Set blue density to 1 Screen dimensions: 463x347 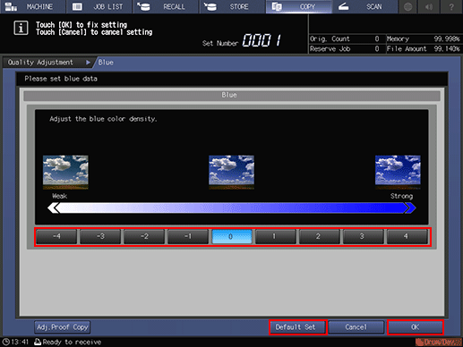[x=276, y=236]
